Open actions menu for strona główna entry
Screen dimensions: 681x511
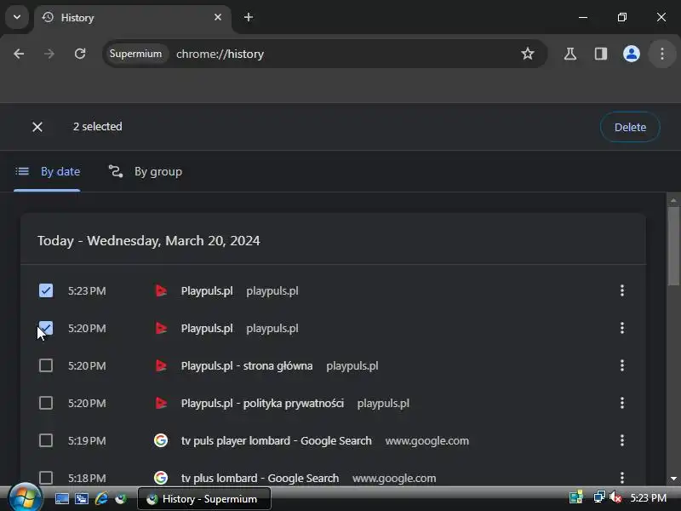622,365
